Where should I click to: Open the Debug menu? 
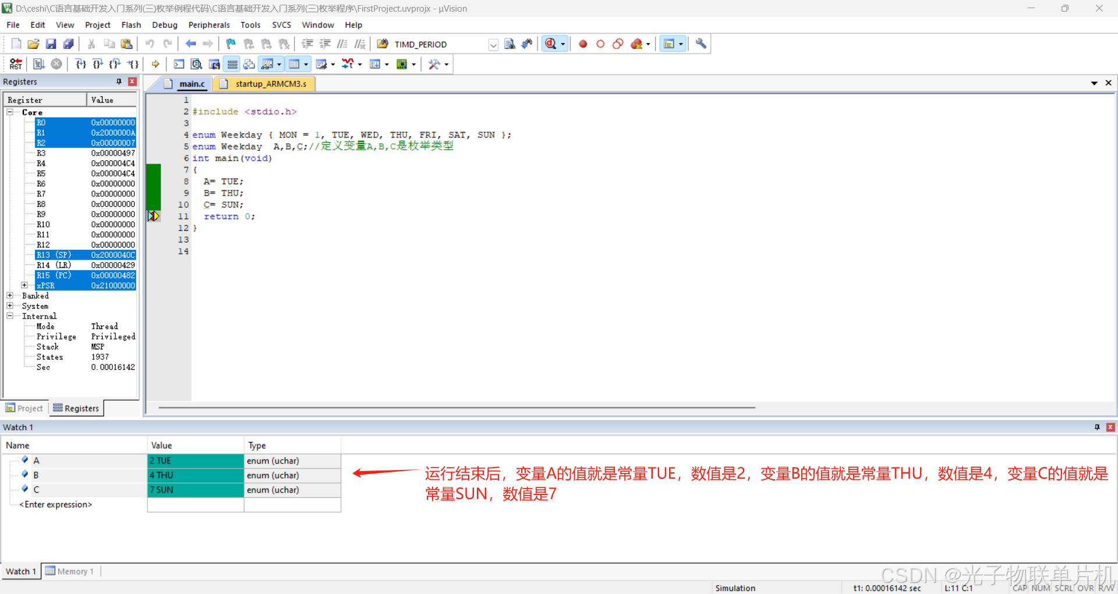point(165,25)
